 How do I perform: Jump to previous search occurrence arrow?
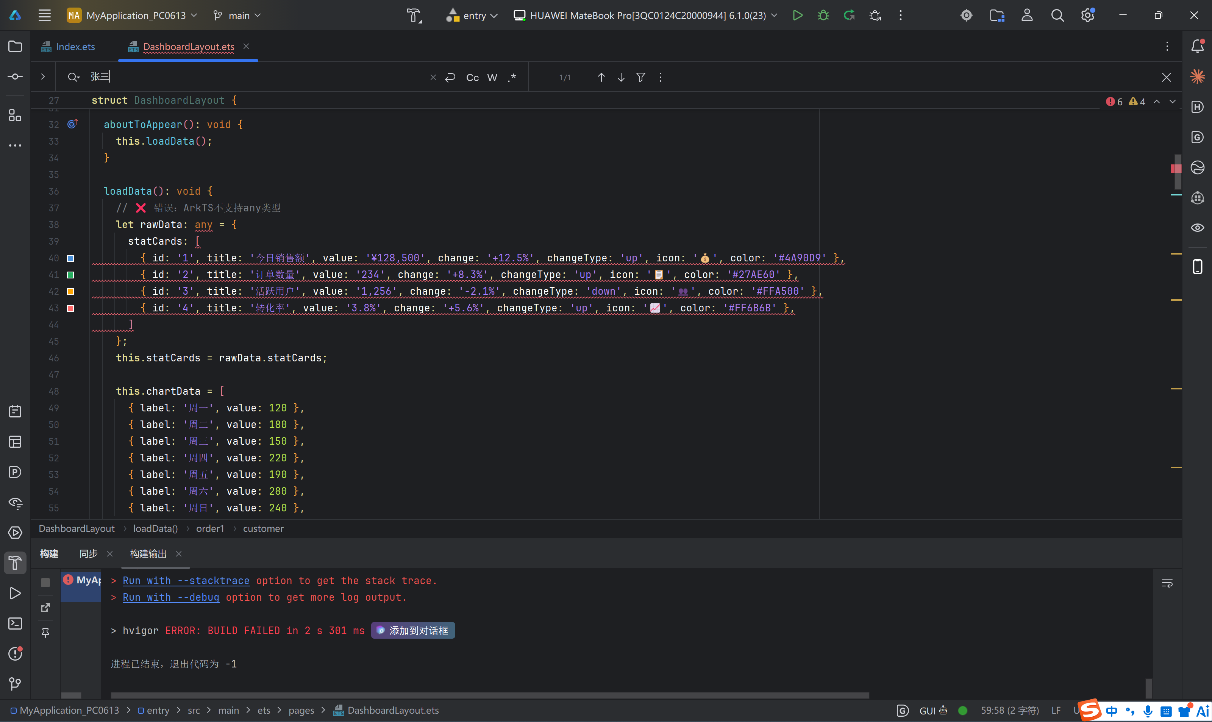(601, 77)
